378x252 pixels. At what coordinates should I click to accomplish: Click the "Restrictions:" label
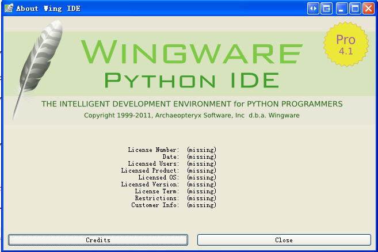tap(157, 198)
